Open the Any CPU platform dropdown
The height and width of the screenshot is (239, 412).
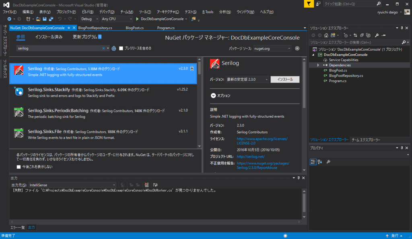[117, 19]
